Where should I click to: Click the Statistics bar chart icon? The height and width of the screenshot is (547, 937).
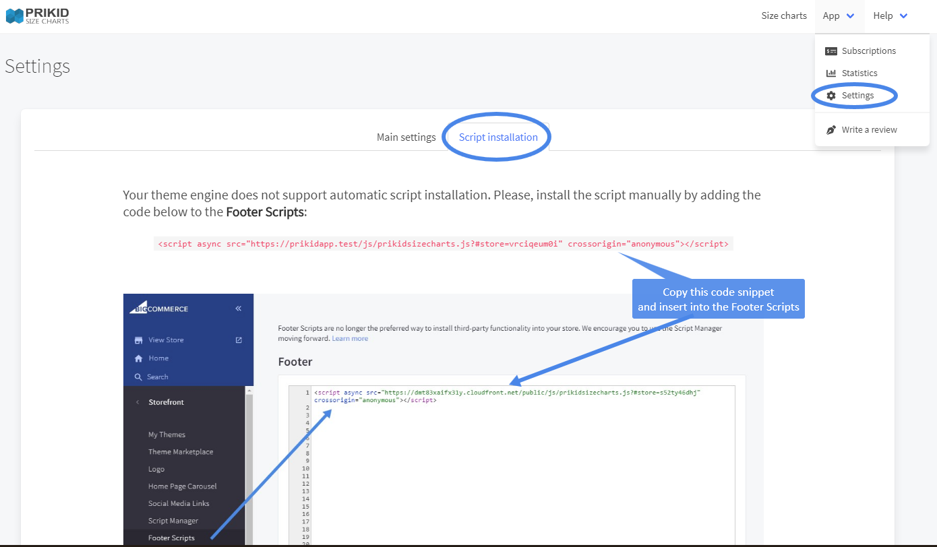[831, 73]
